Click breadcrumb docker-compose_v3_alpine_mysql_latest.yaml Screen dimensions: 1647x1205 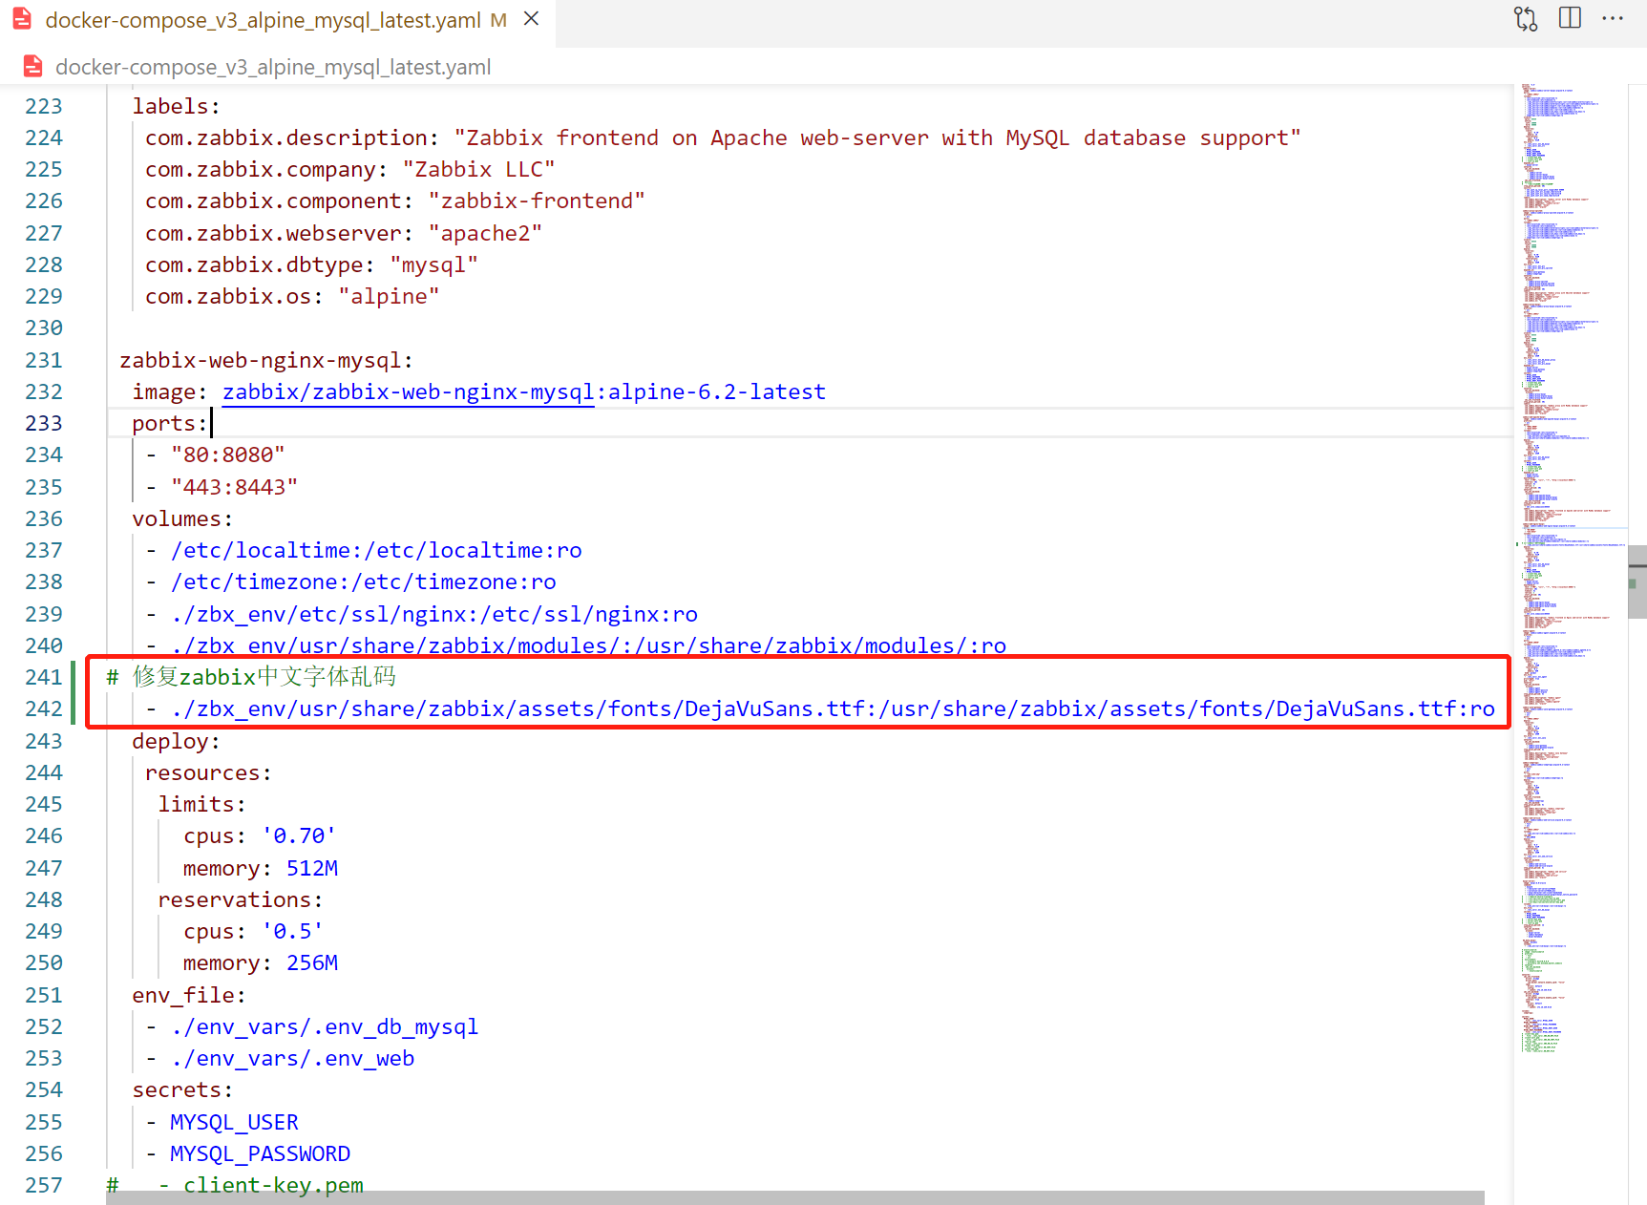(273, 67)
